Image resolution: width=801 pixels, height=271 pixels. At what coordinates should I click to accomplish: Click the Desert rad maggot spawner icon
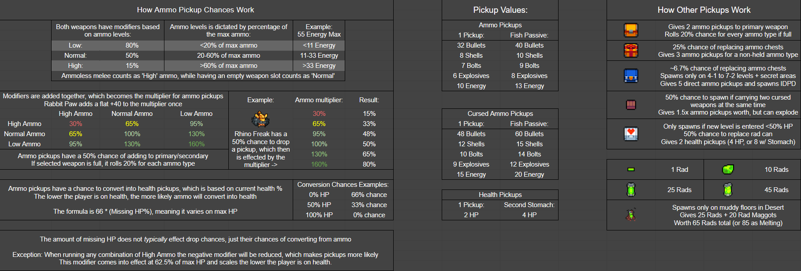coord(631,215)
